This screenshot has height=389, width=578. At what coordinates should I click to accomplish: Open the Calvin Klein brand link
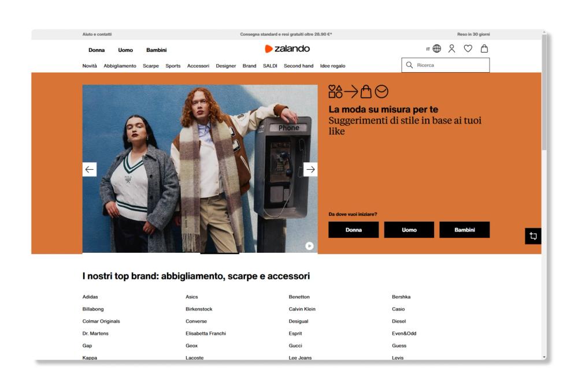point(302,309)
